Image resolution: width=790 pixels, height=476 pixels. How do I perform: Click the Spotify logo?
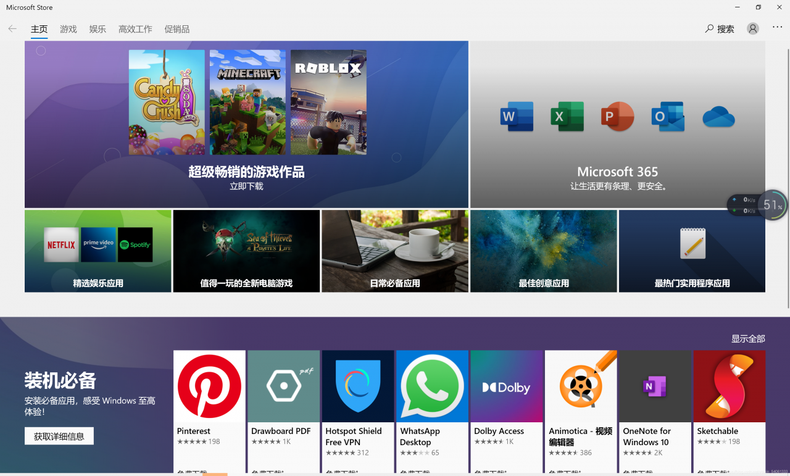click(135, 244)
